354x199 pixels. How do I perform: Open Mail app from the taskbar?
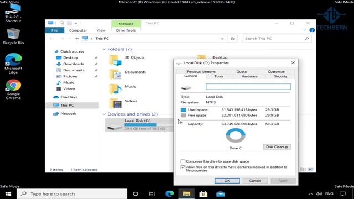click(x=220, y=194)
